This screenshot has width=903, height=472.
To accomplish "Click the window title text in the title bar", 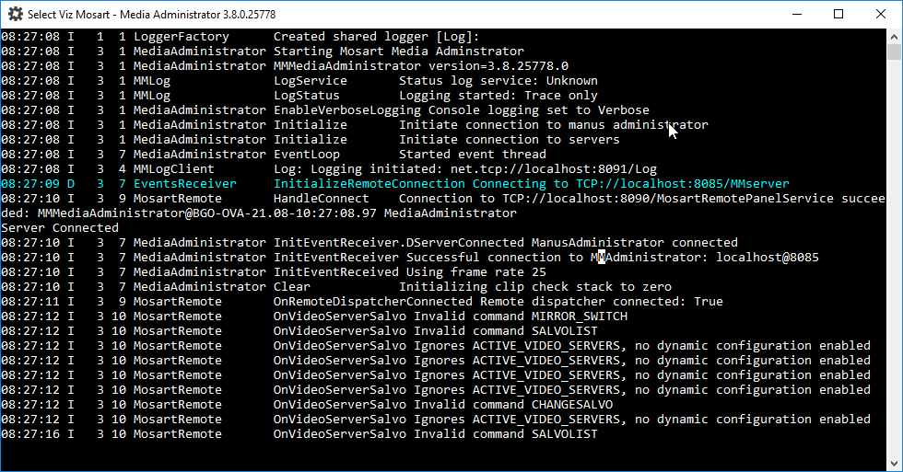I will pos(152,15).
